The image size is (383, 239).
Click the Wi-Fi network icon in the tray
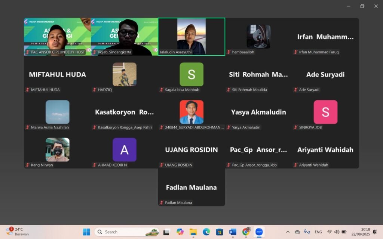(x=330, y=232)
